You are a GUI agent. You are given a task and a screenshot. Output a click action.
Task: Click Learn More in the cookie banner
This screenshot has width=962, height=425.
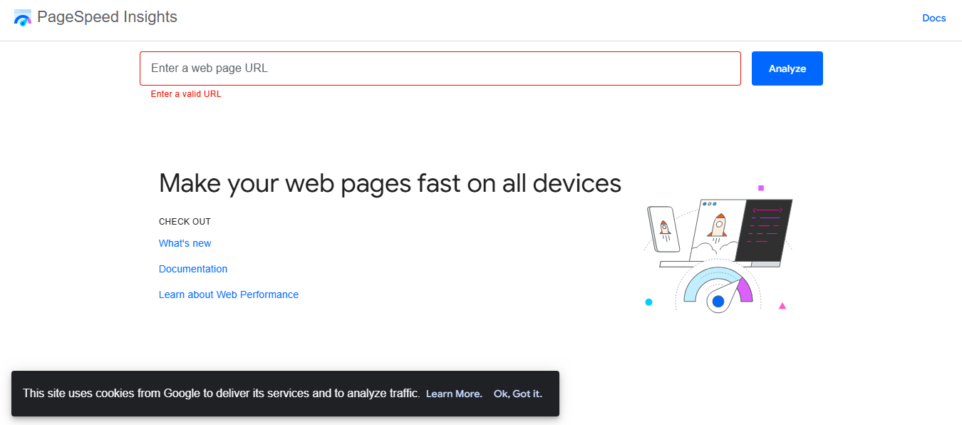pyautogui.click(x=453, y=393)
